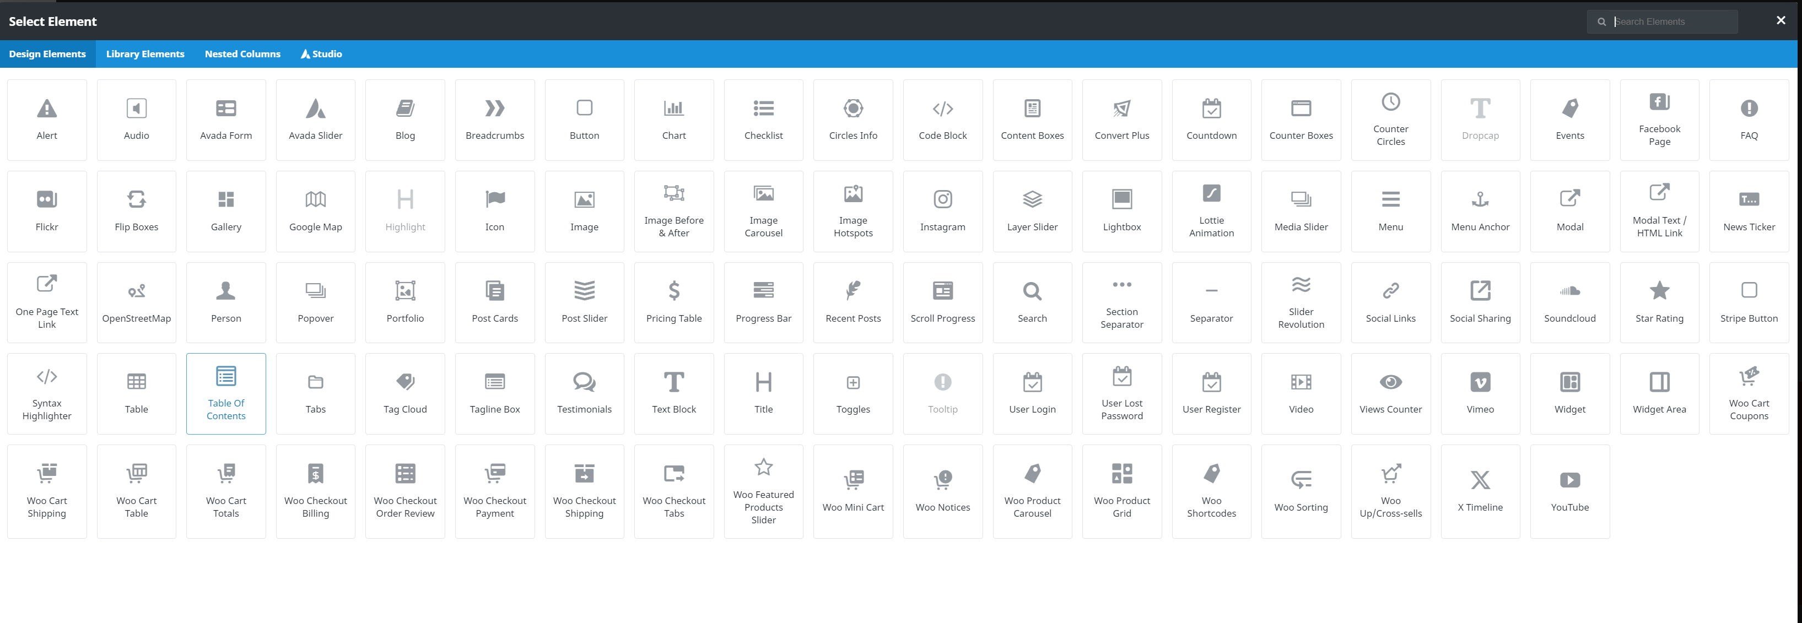This screenshot has height=623, width=1802.
Task: Close the Select Element dialog
Action: (1781, 21)
